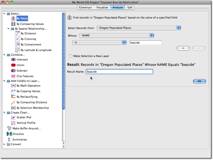Click the Select folder icon
This screenshot has height=160, width=213.
(9, 14)
